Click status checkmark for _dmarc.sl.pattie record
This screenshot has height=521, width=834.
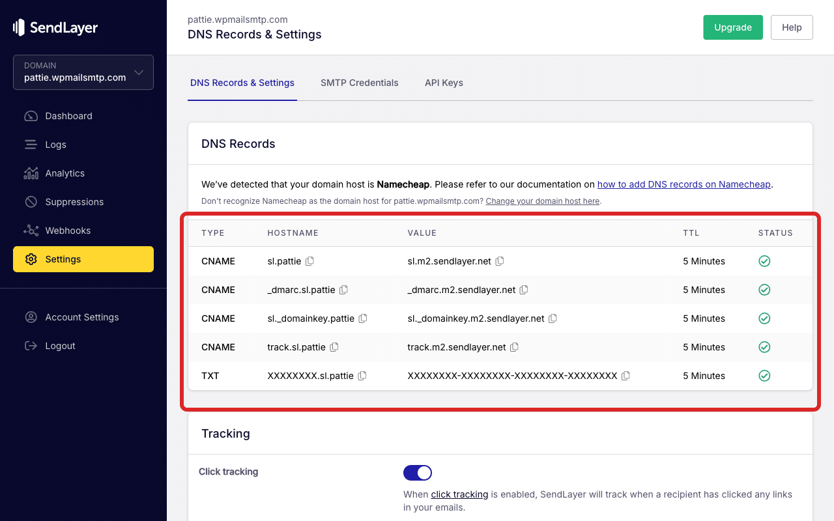point(764,290)
